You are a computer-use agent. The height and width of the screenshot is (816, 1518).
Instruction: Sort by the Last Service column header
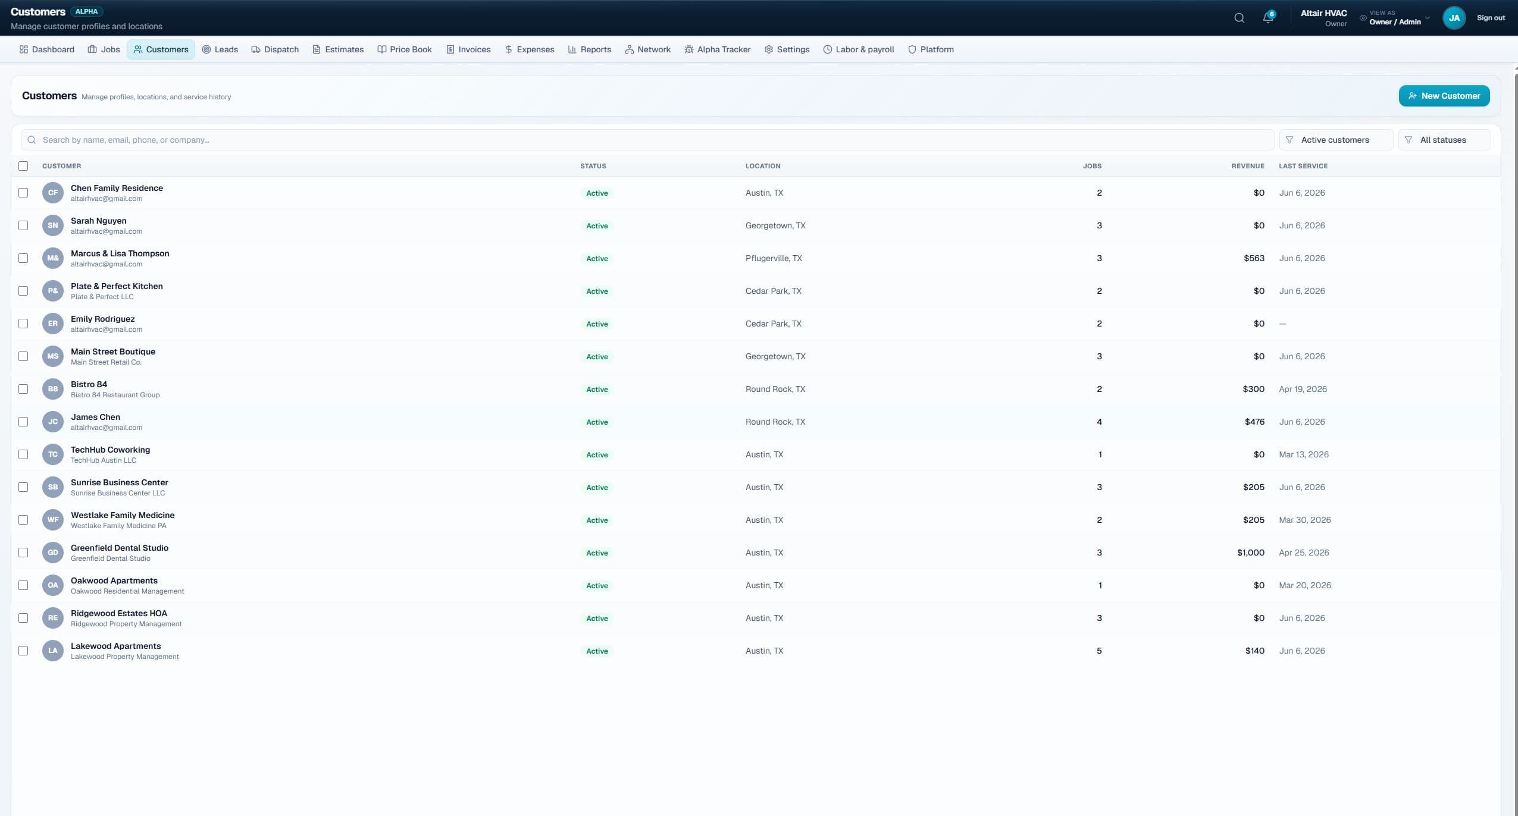click(x=1303, y=166)
